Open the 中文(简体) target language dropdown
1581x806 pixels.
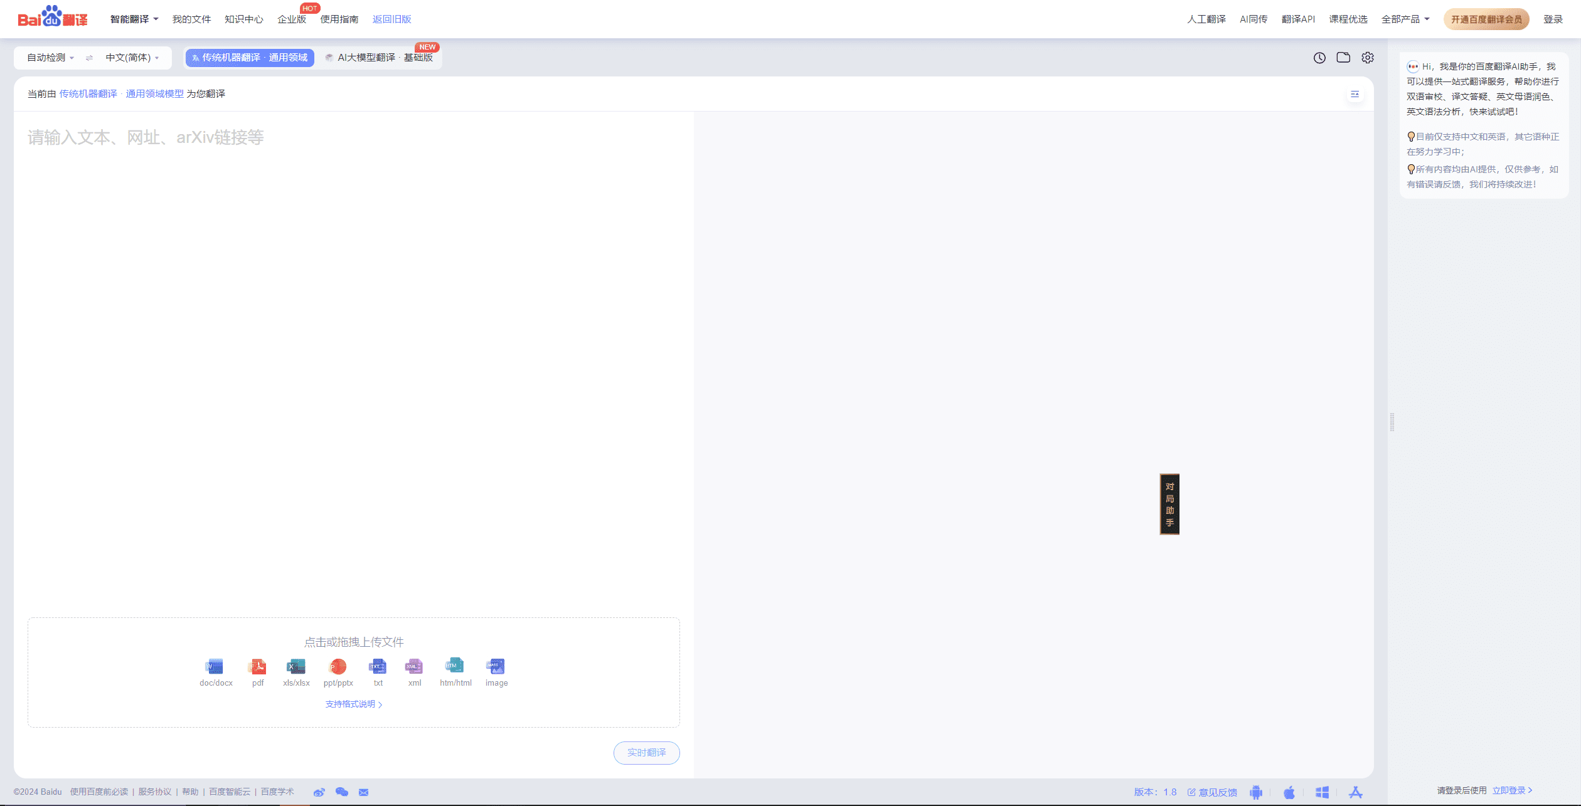132,58
